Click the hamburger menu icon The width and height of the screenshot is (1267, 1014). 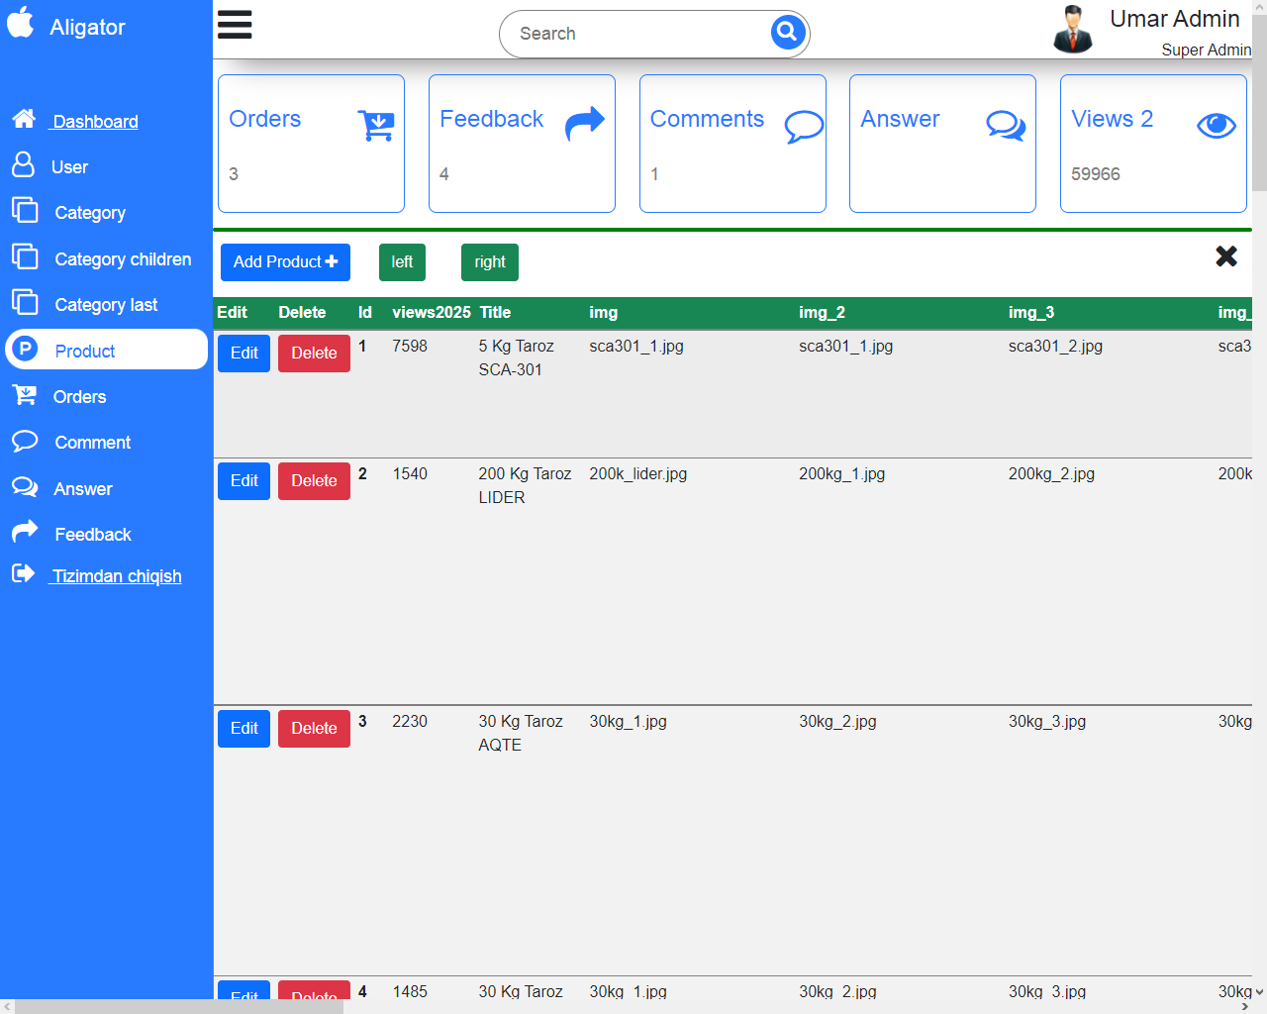coord(235,25)
